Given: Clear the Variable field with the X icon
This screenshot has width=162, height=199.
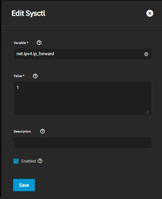Looking at the screenshot, I should coord(146,54).
